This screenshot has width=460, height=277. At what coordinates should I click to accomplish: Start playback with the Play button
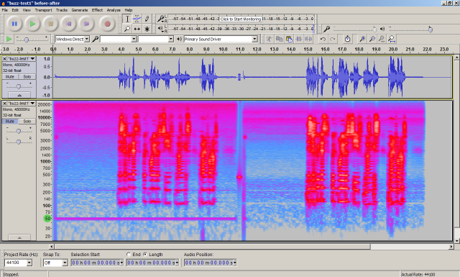click(x=32, y=24)
